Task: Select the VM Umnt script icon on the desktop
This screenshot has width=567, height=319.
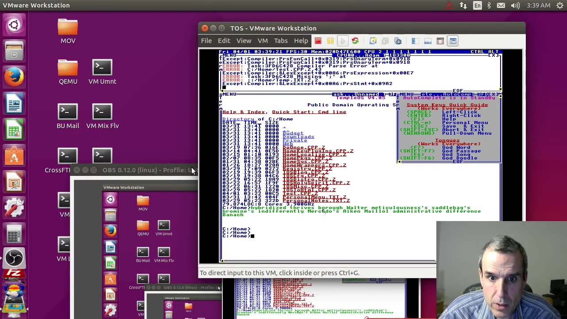Action: coord(102,73)
